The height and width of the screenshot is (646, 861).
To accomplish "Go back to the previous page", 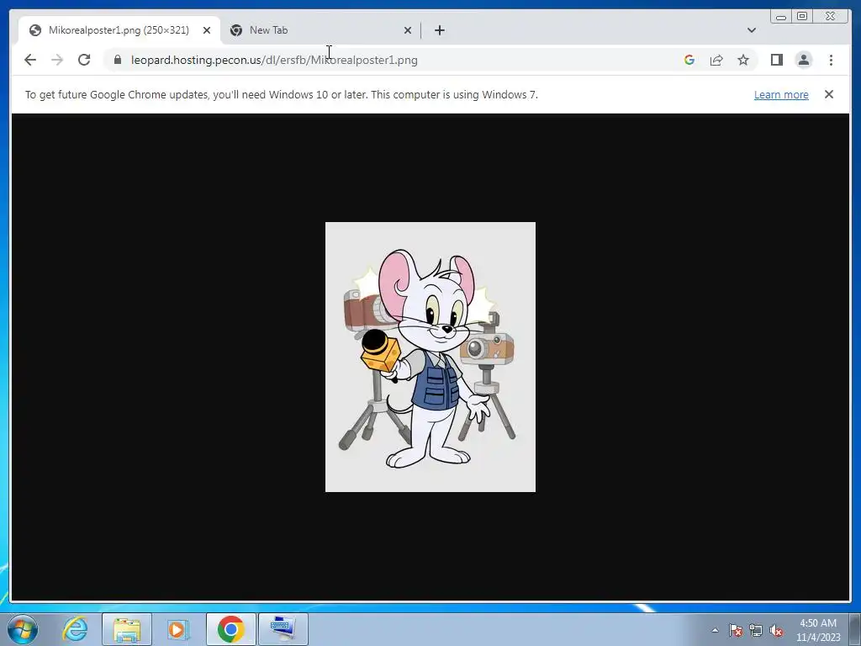I will 30,60.
